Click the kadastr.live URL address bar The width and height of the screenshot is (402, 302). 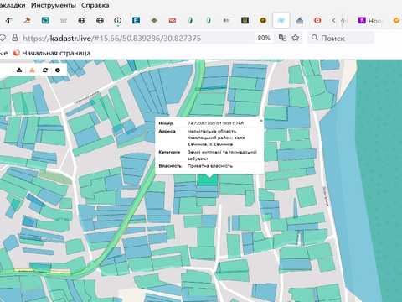pyautogui.click(x=111, y=38)
